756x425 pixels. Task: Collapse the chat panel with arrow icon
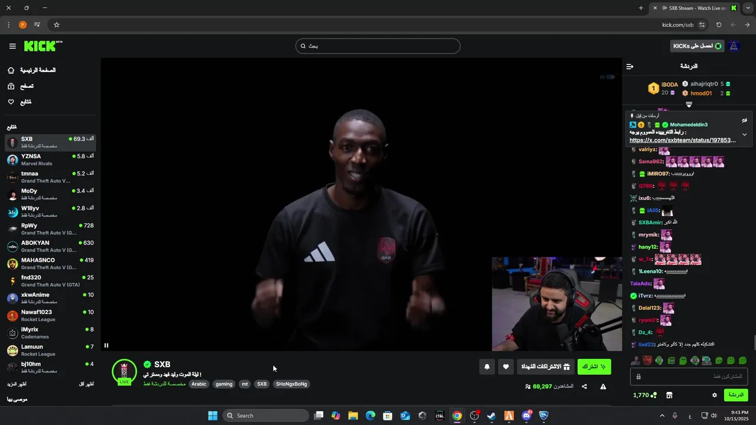(x=630, y=67)
